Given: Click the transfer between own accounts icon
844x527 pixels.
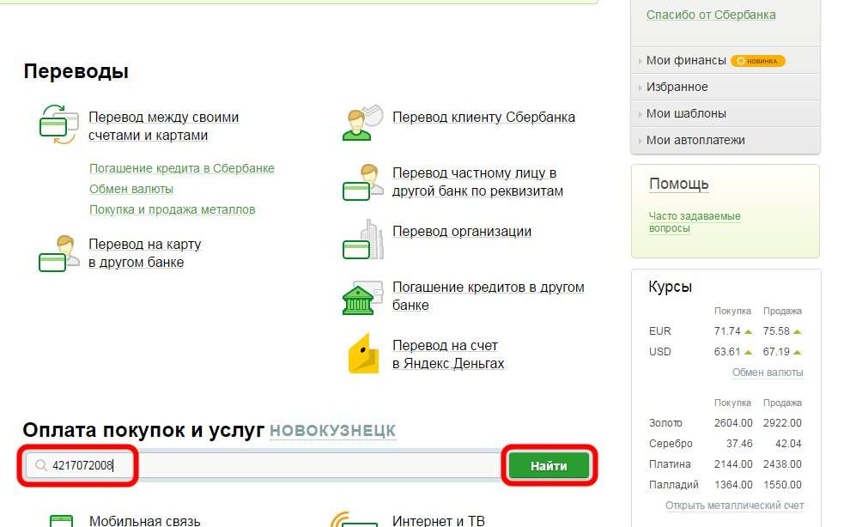Looking at the screenshot, I should coord(58,124).
